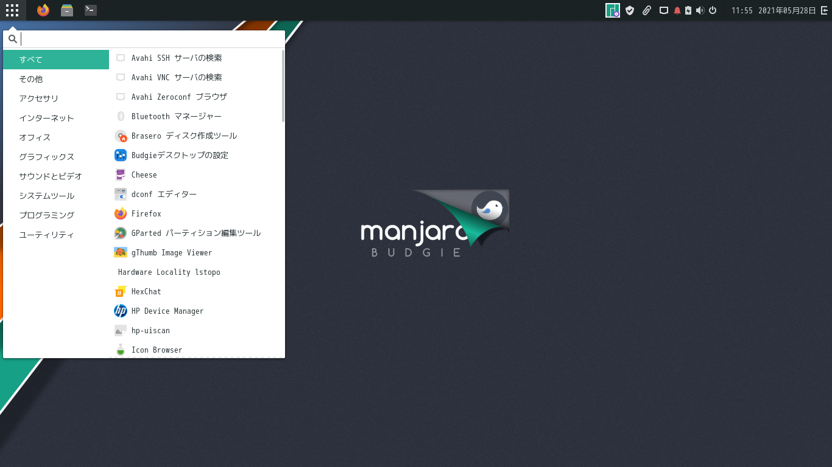Open the Icon Browser label
Screen dimensions: 832x467
click(157, 350)
